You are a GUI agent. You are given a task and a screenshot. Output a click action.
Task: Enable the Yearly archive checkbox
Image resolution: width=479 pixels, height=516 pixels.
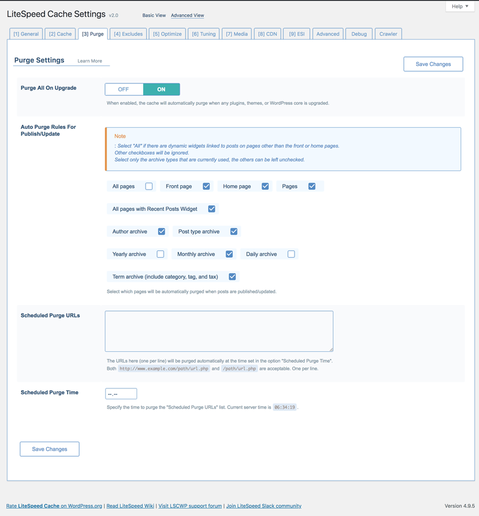160,254
